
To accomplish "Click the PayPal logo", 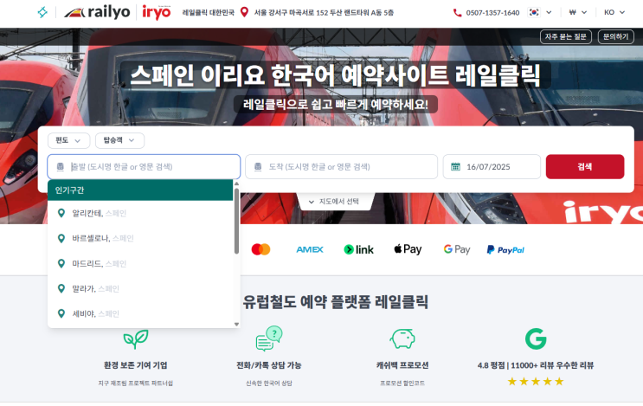I will coord(505,250).
